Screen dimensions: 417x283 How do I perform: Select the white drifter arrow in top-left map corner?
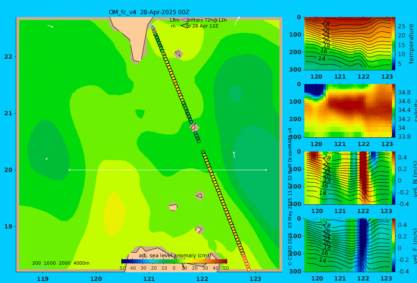50,26
